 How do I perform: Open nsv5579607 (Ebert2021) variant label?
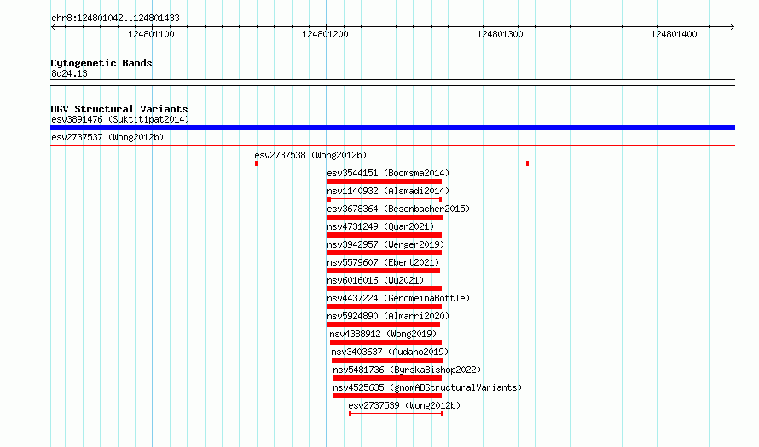click(x=384, y=262)
